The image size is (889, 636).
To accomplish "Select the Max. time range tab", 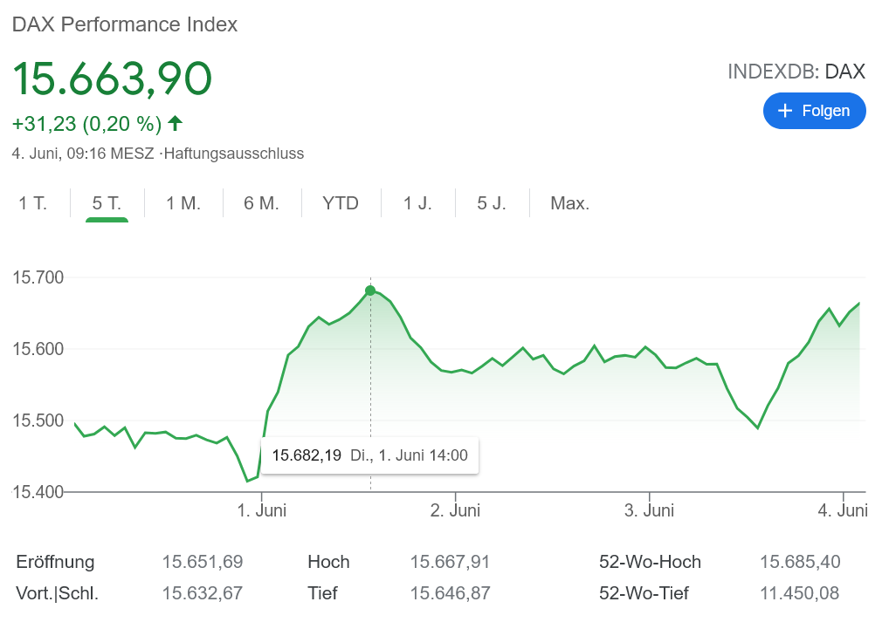I will point(569,203).
